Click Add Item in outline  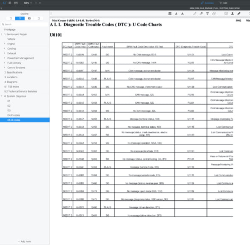pyautogui.click(x=24, y=241)
